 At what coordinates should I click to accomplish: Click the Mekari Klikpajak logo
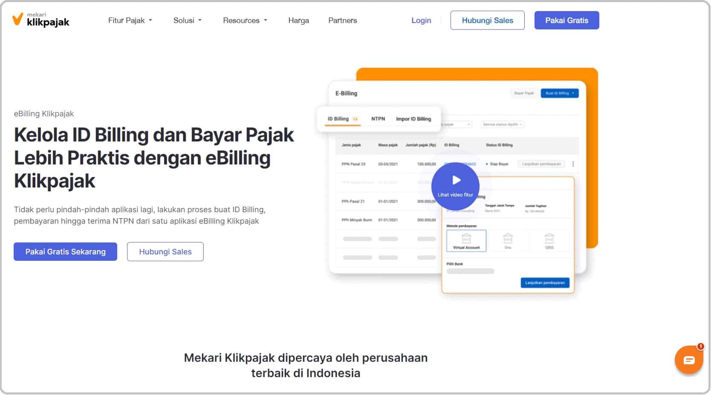(40, 20)
